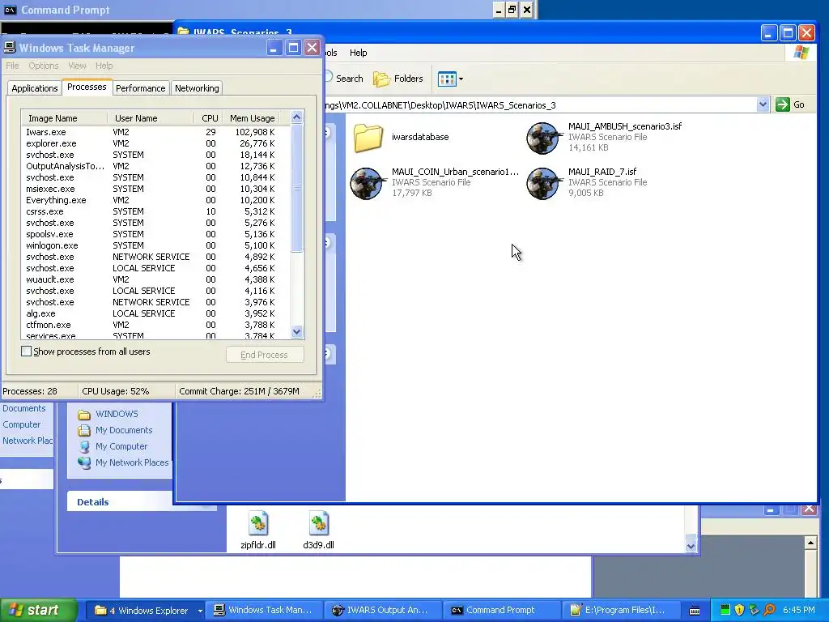Click the Views toolbar icon
This screenshot has width=829, height=622.
pos(447,79)
